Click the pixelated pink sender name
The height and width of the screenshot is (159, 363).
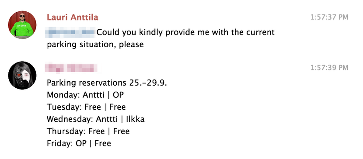[x=71, y=68]
